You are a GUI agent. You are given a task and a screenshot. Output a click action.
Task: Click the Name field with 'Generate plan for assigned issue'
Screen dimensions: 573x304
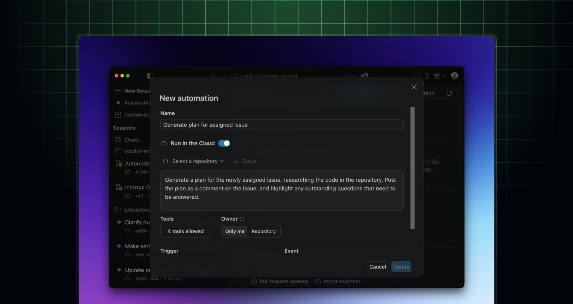point(282,125)
